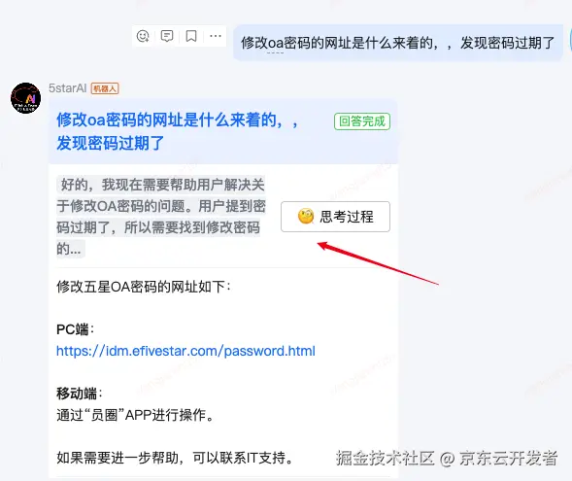Open the idm.efivestar.com password link
572x481 pixels.
tap(185, 351)
